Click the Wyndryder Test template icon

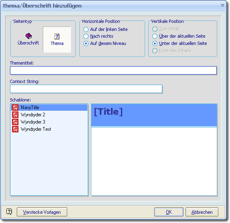tap(15, 129)
